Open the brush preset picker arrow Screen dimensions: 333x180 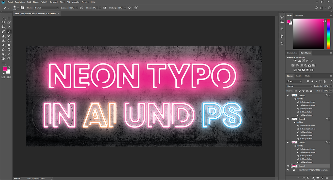click(x=18, y=8)
